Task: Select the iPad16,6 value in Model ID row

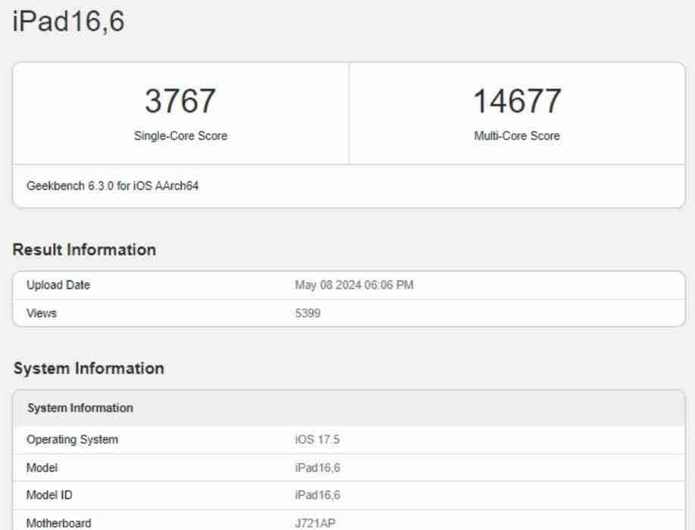Action: coord(318,495)
